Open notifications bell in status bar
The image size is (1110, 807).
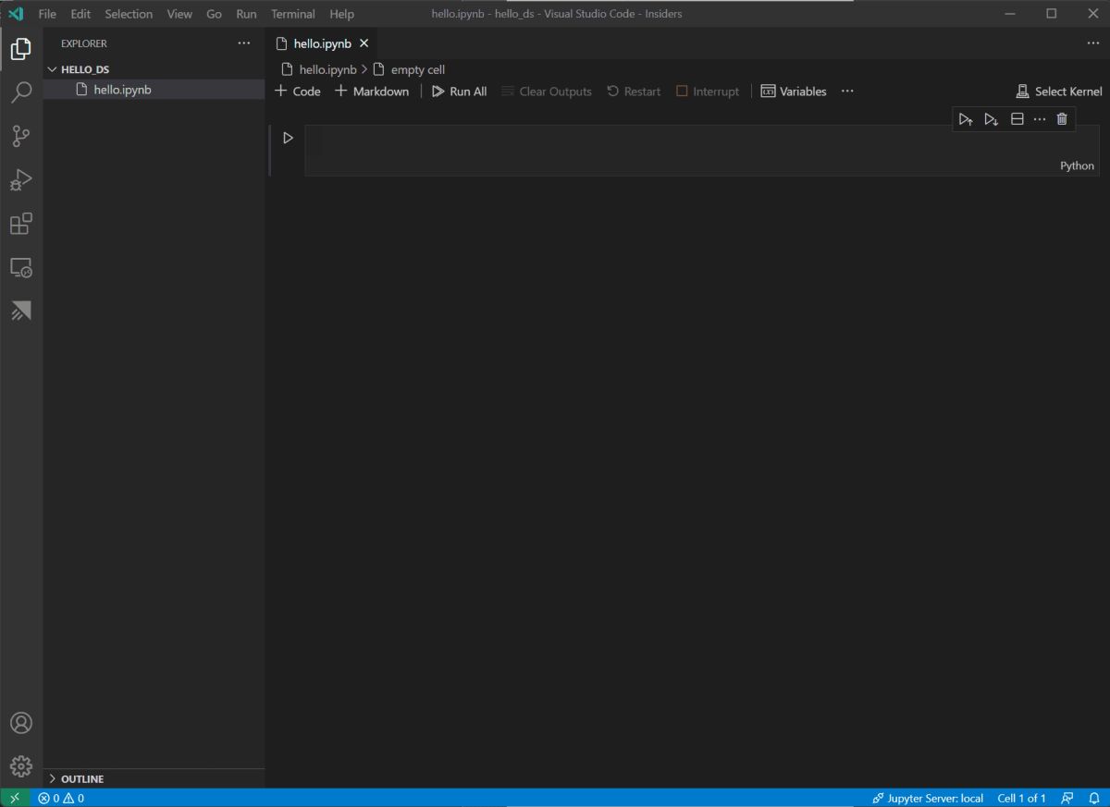tap(1093, 798)
